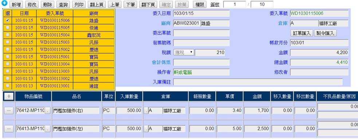Click the 查詢 button
Image resolution: width=358 pixels, height=139 pixels.
coord(63,4)
